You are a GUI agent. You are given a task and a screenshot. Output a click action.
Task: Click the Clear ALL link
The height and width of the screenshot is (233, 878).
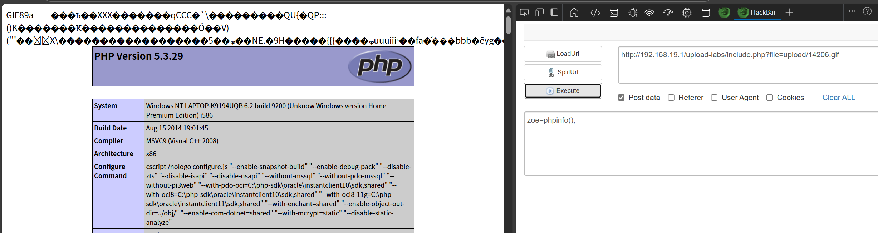pyautogui.click(x=839, y=98)
